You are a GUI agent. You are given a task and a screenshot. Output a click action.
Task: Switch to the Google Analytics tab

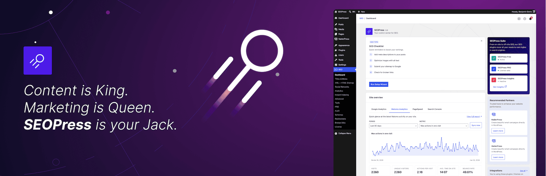click(379, 109)
